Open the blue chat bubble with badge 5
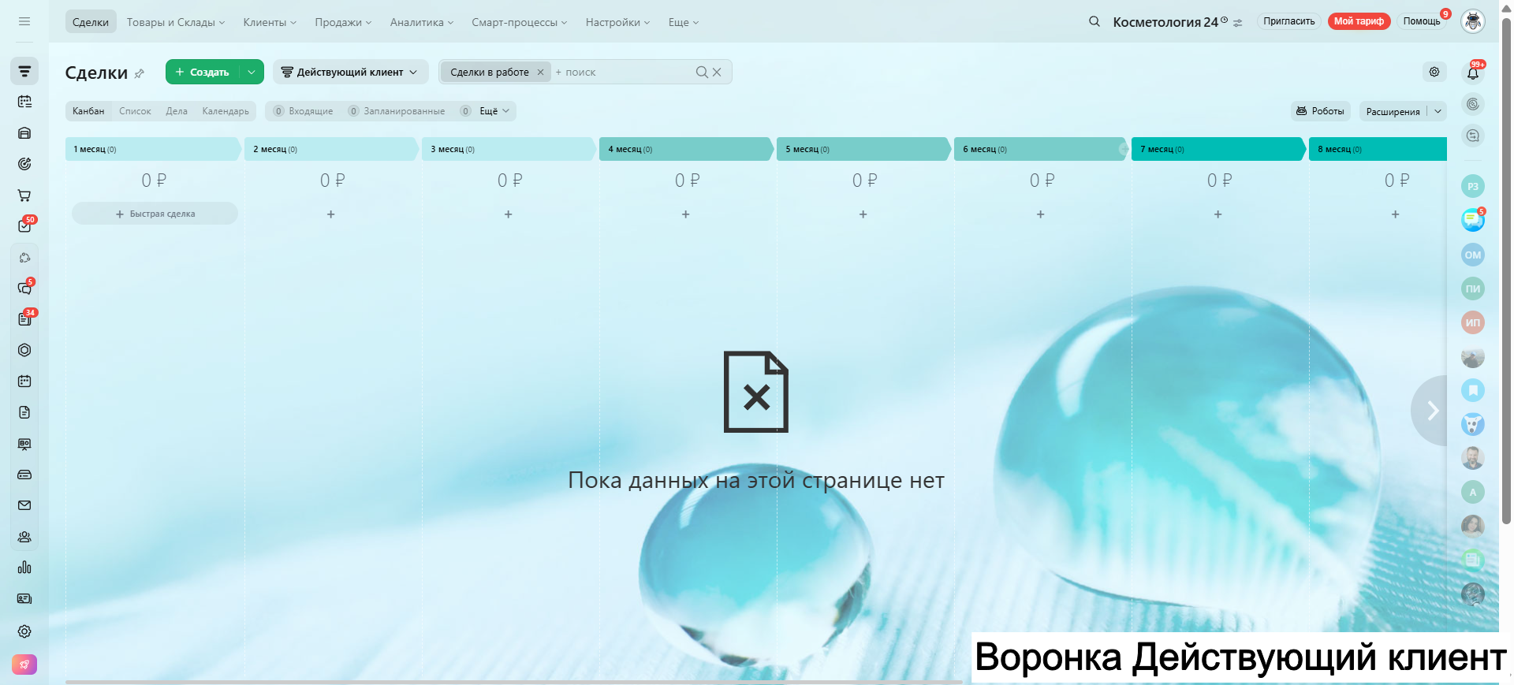 click(1473, 220)
